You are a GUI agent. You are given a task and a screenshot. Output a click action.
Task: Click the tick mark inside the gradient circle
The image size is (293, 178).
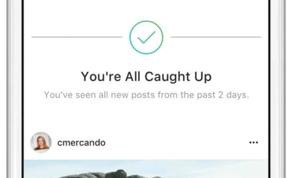coord(146,37)
